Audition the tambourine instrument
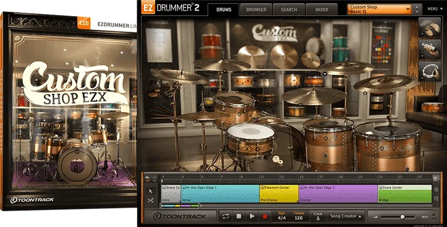 pos(430,72)
